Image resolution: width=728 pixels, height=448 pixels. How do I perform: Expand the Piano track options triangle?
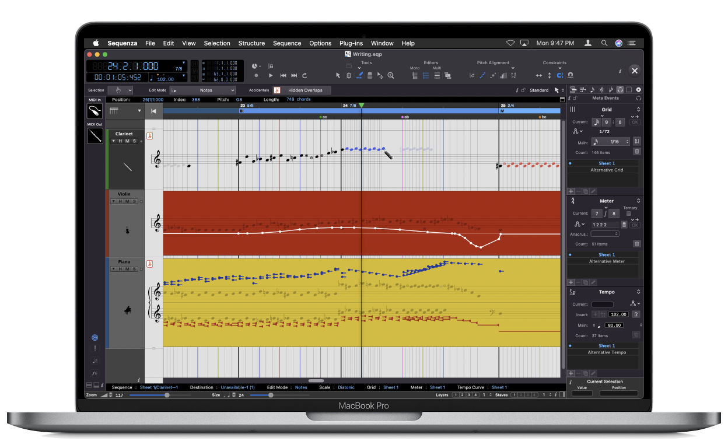pos(113,269)
